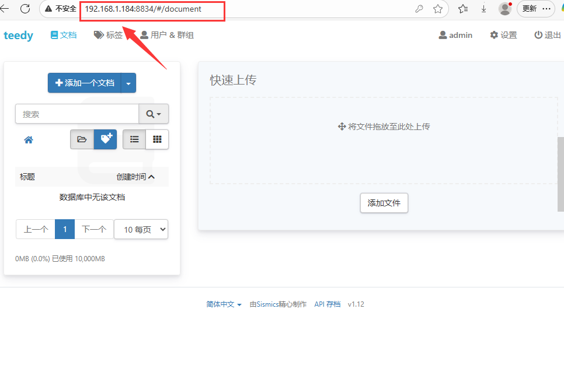Go to next page 下一个
This screenshot has height=379, width=564.
click(x=94, y=229)
